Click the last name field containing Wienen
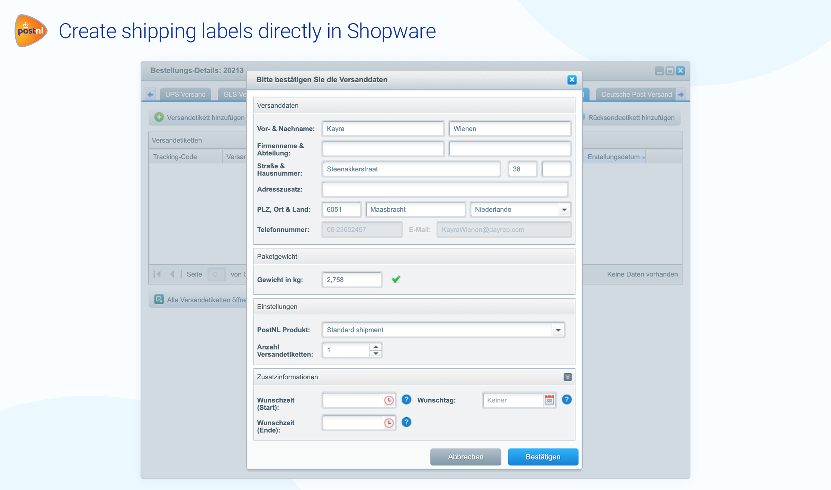The image size is (831, 490). [x=510, y=129]
